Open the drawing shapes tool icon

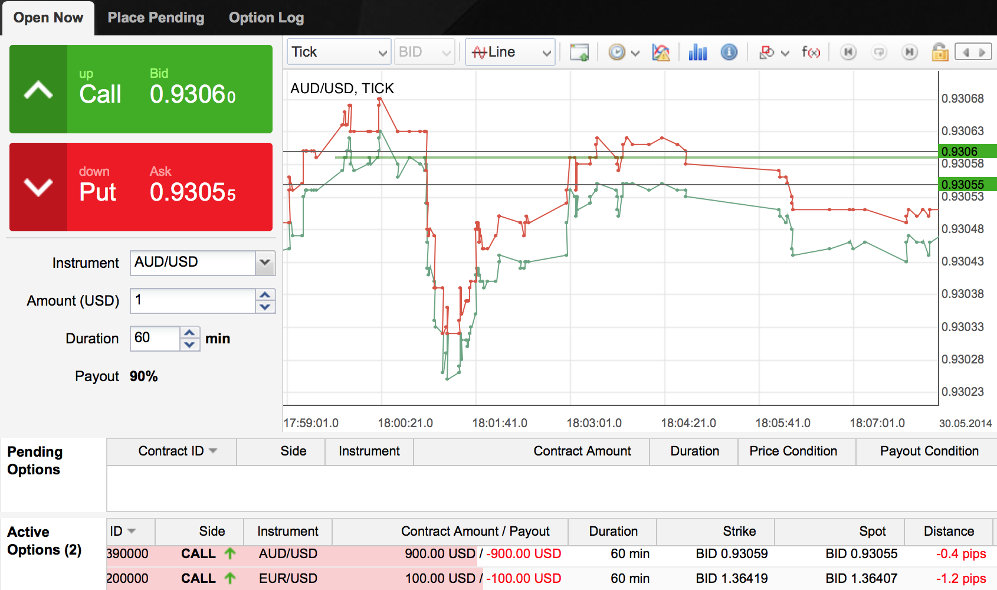(x=767, y=53)
